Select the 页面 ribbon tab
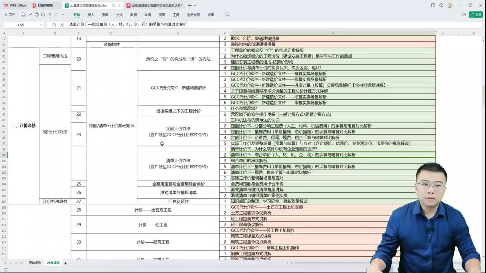The height and width of the screenshot is (273, 486). point(105,15)
